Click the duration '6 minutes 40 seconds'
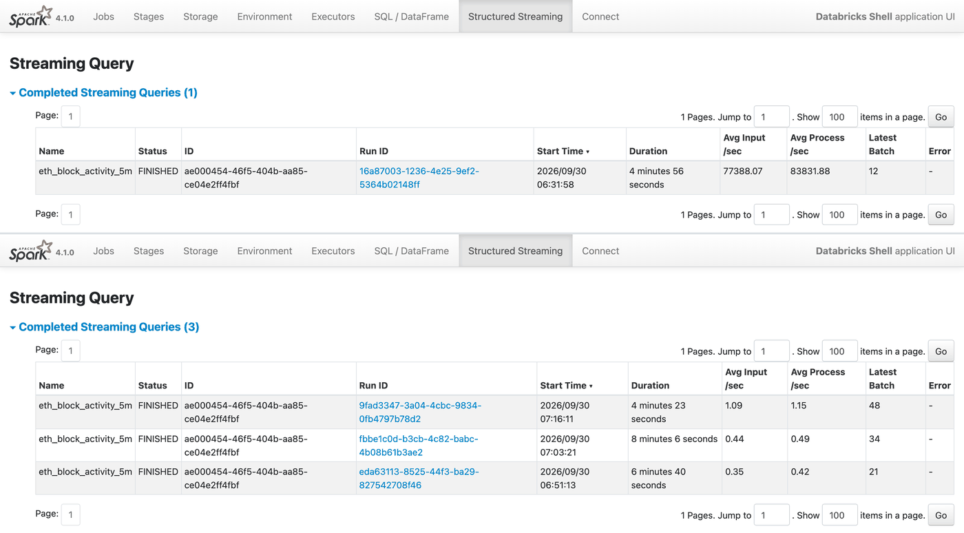The image size is (964, 533). (x=658, y=479)
